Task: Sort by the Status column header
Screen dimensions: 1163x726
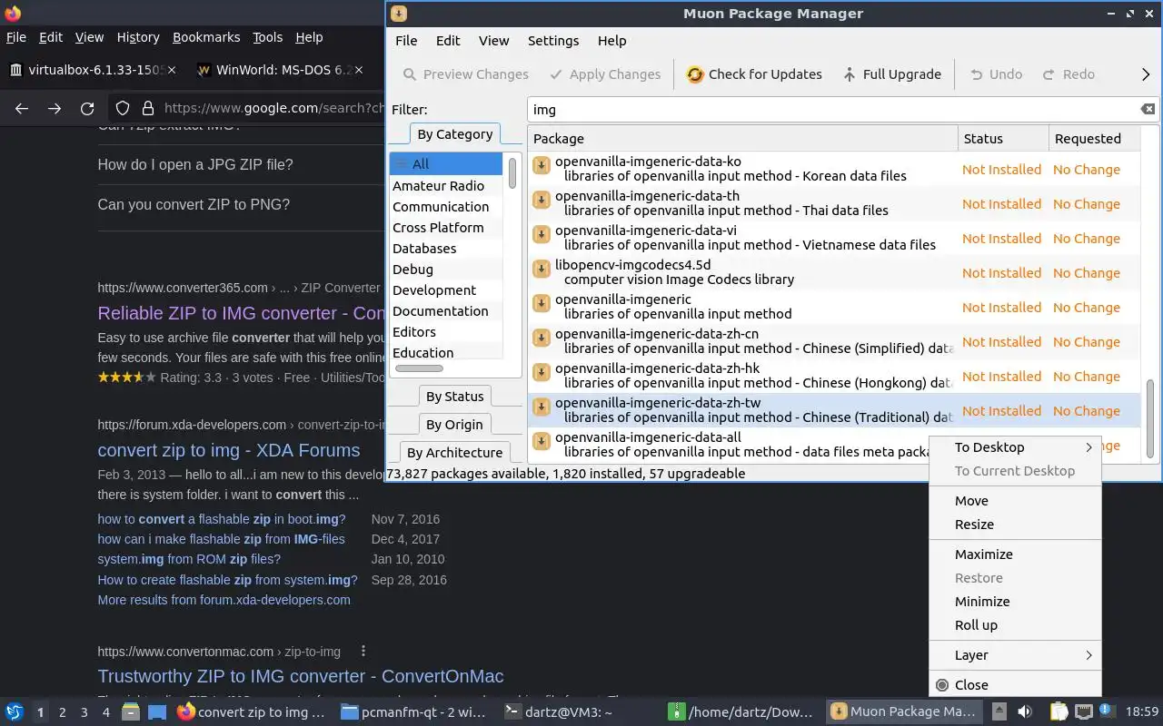Action: 1003,139
